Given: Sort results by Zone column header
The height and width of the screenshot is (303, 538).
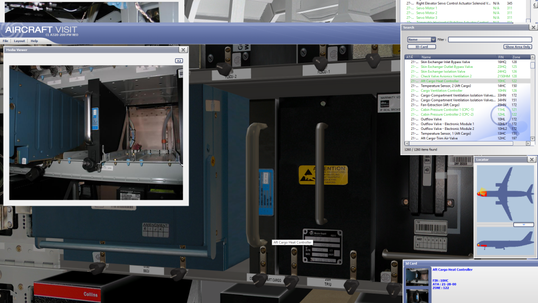Looking at the screenshot, I should pyautogui.click(x=520, y=57).
